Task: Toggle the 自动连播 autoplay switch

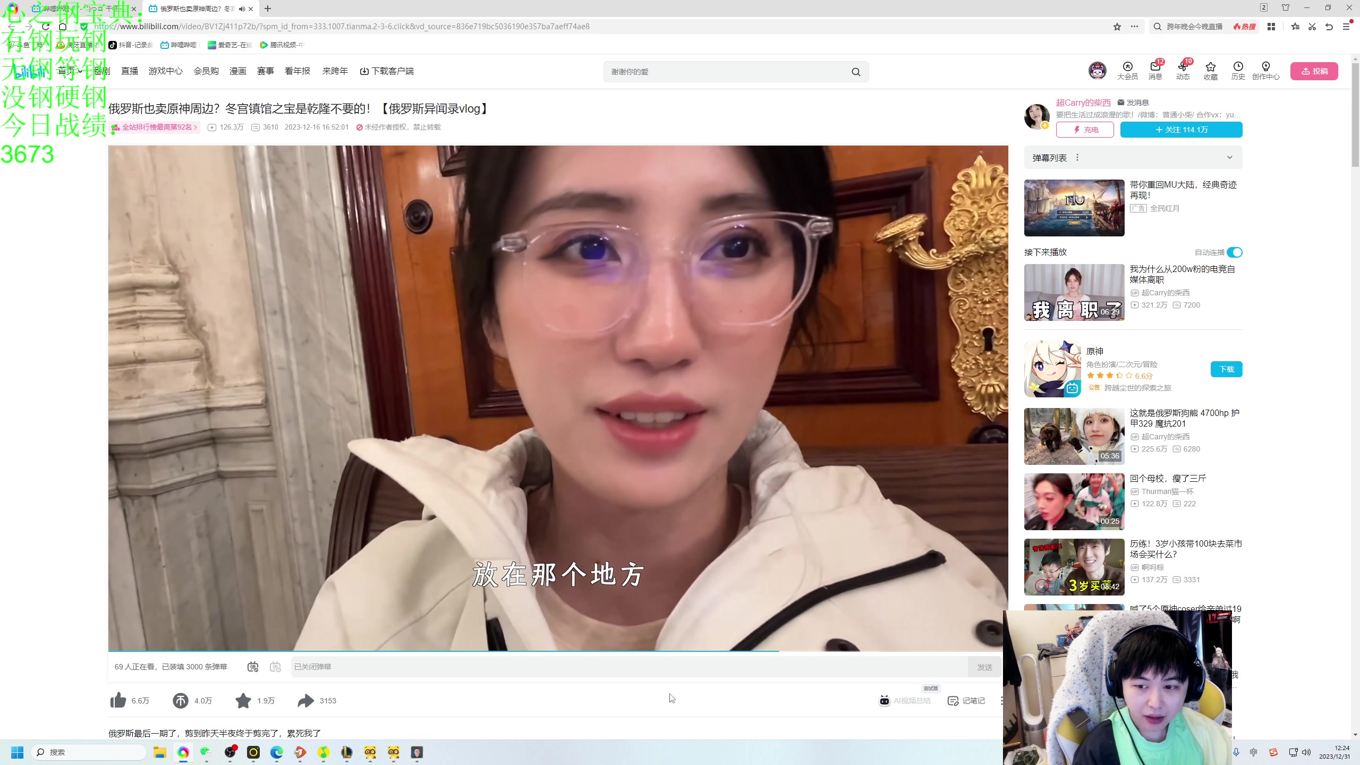Action: [x=1234, y=252]
